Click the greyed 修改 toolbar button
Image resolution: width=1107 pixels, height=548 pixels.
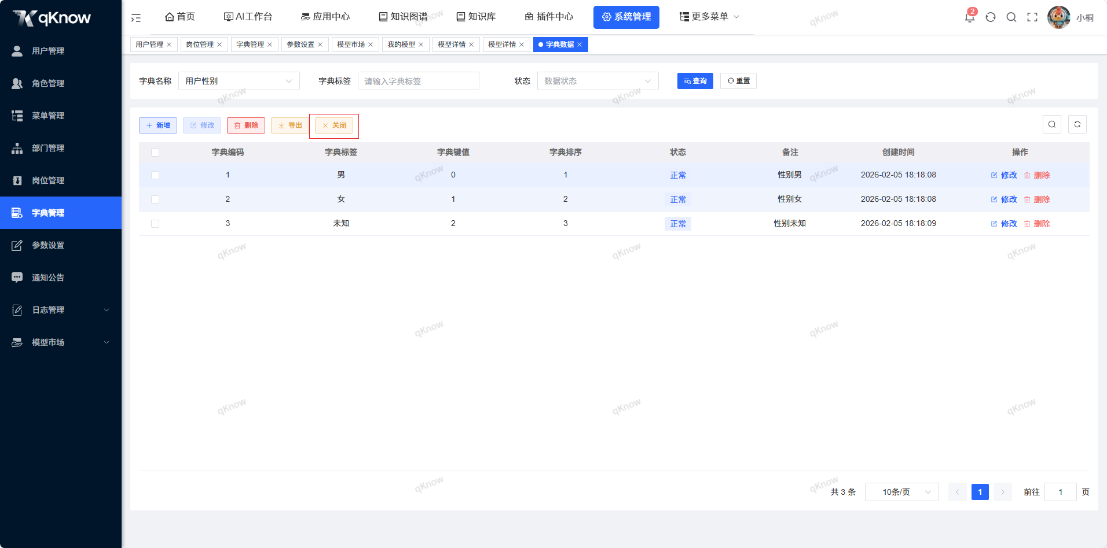point(202,125)
